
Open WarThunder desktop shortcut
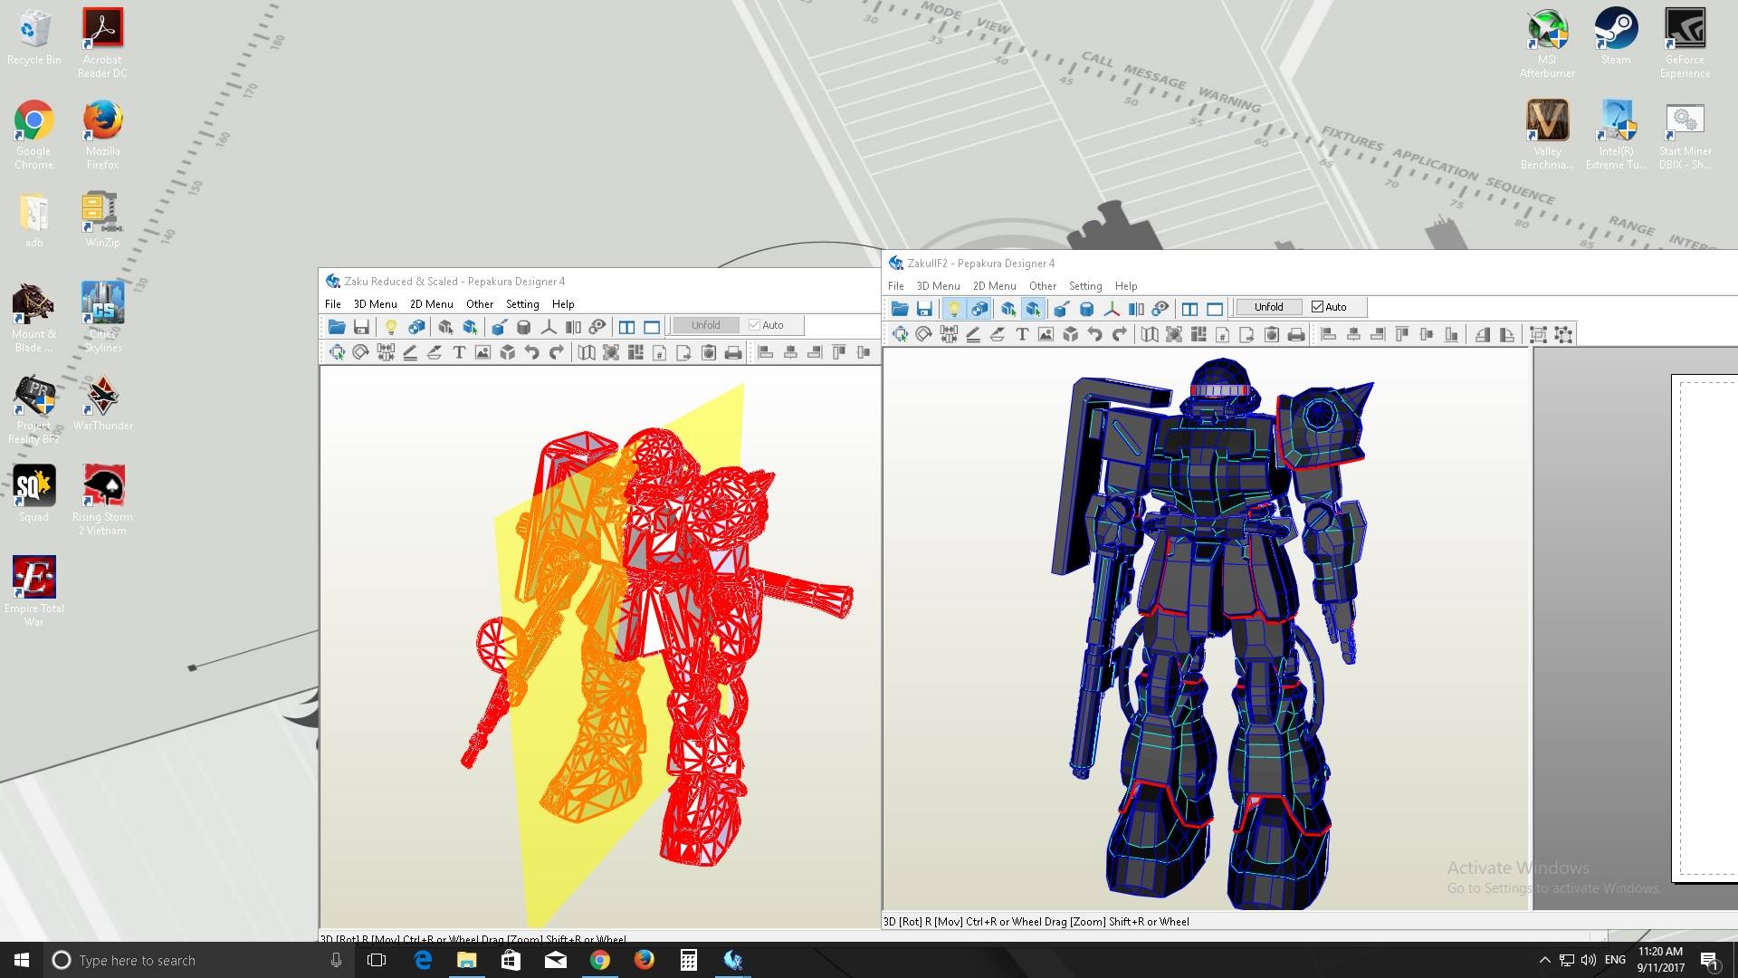point(102,404)
